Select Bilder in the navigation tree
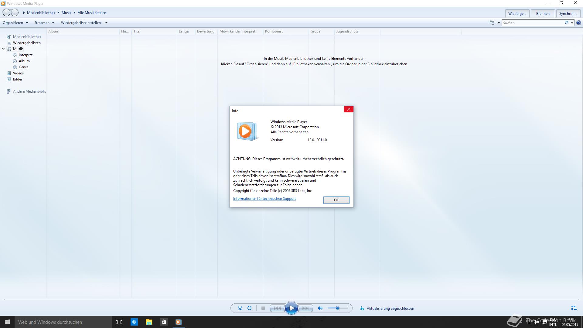 coord(18,79)
